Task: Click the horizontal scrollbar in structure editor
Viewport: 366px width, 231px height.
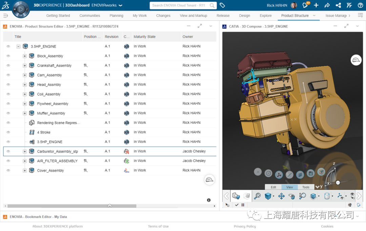Action: (x=72, y=206)
